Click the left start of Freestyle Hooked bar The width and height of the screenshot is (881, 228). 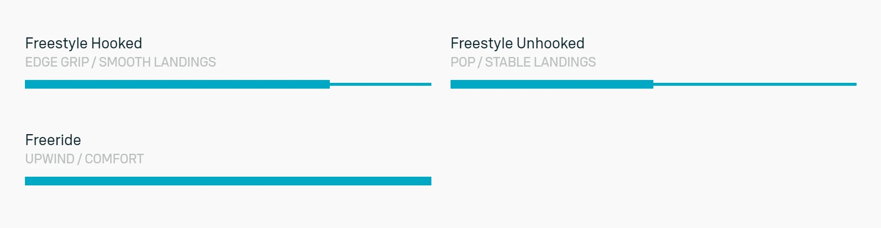(x=26, y=84)
